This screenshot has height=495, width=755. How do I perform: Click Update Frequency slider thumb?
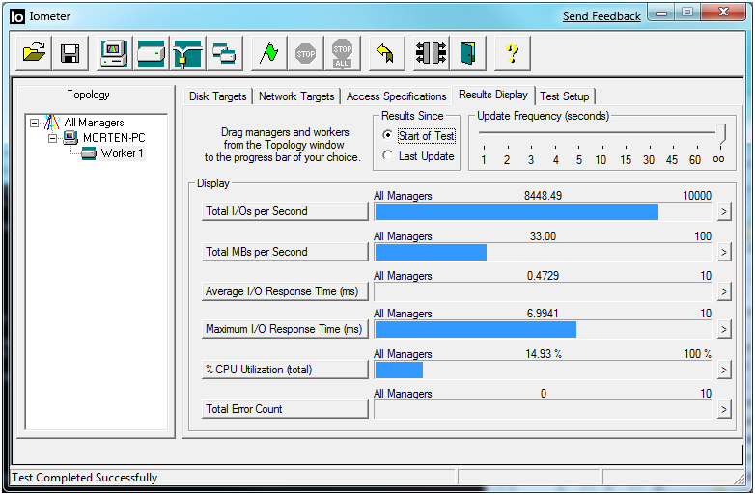pyautogui.click(x=720, y=134)
